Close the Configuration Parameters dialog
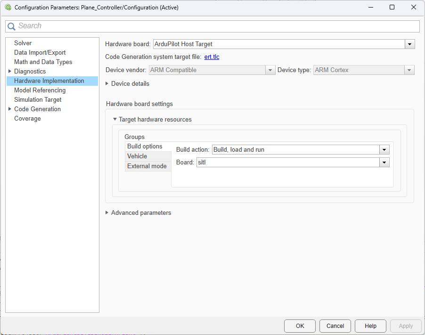The height and width of the screenshot is (335, 425). click(x=414, y=8)
